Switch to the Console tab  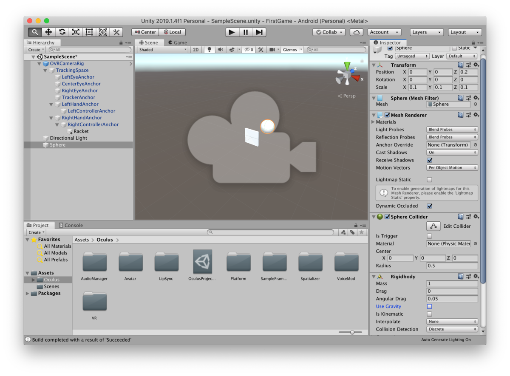click(71, 225)
